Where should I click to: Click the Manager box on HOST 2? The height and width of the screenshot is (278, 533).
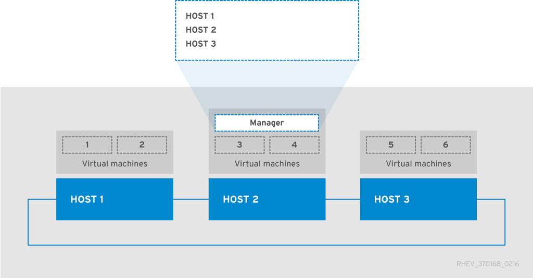click(266, 123)
